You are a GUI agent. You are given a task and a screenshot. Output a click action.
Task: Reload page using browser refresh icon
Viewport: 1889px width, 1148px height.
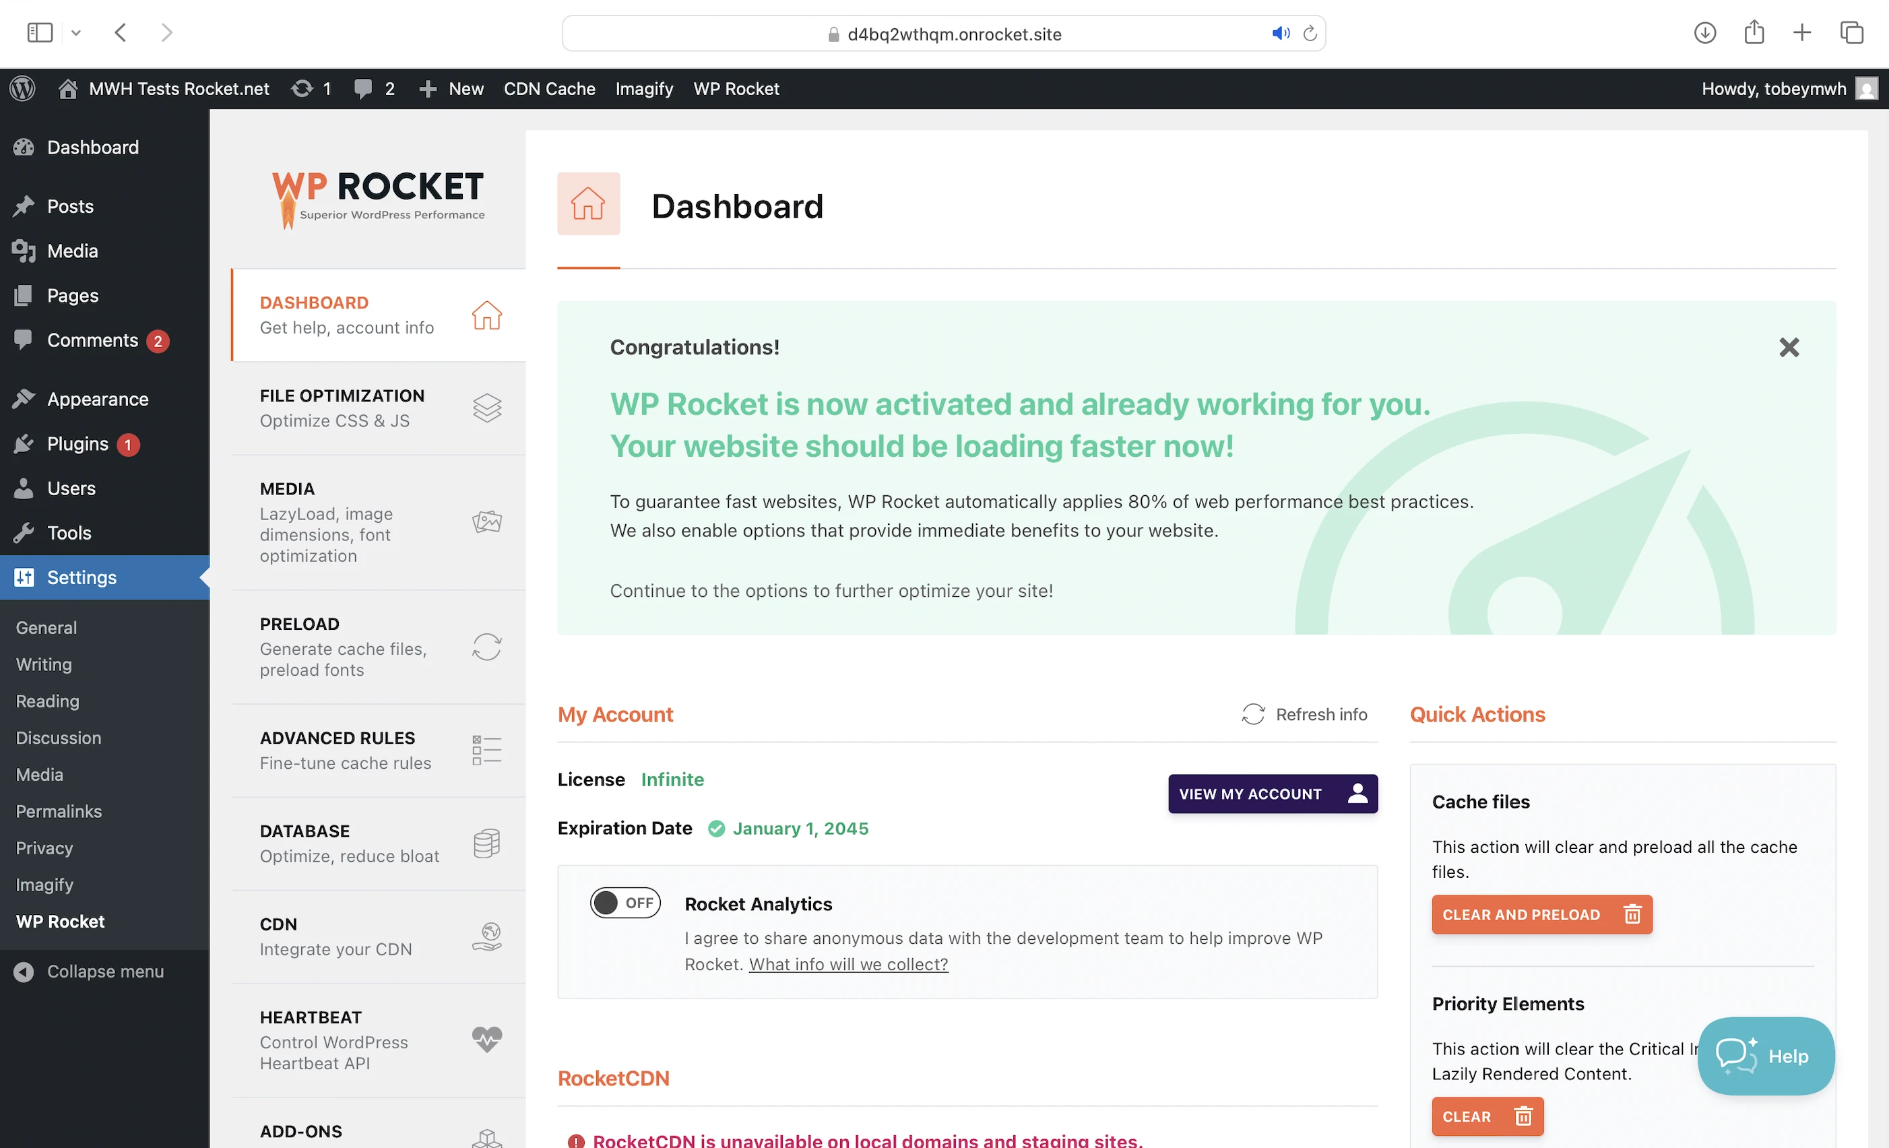pyautogui.click(x=1310, y=34)
